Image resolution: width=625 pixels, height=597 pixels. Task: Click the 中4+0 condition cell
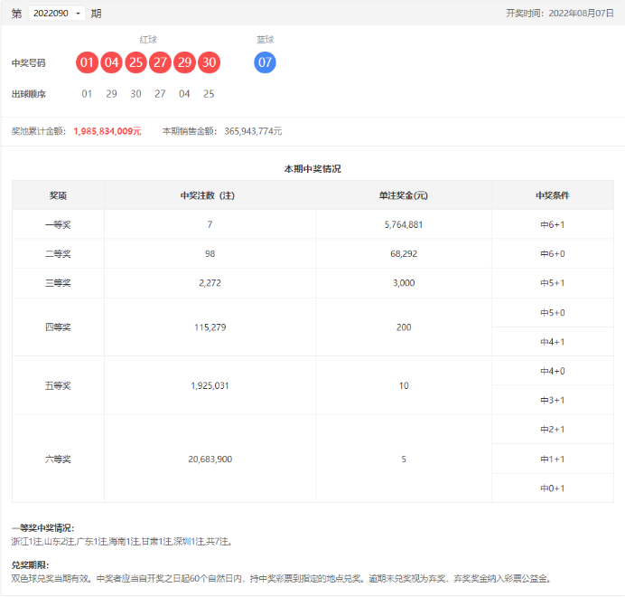(x=553, y=372)
